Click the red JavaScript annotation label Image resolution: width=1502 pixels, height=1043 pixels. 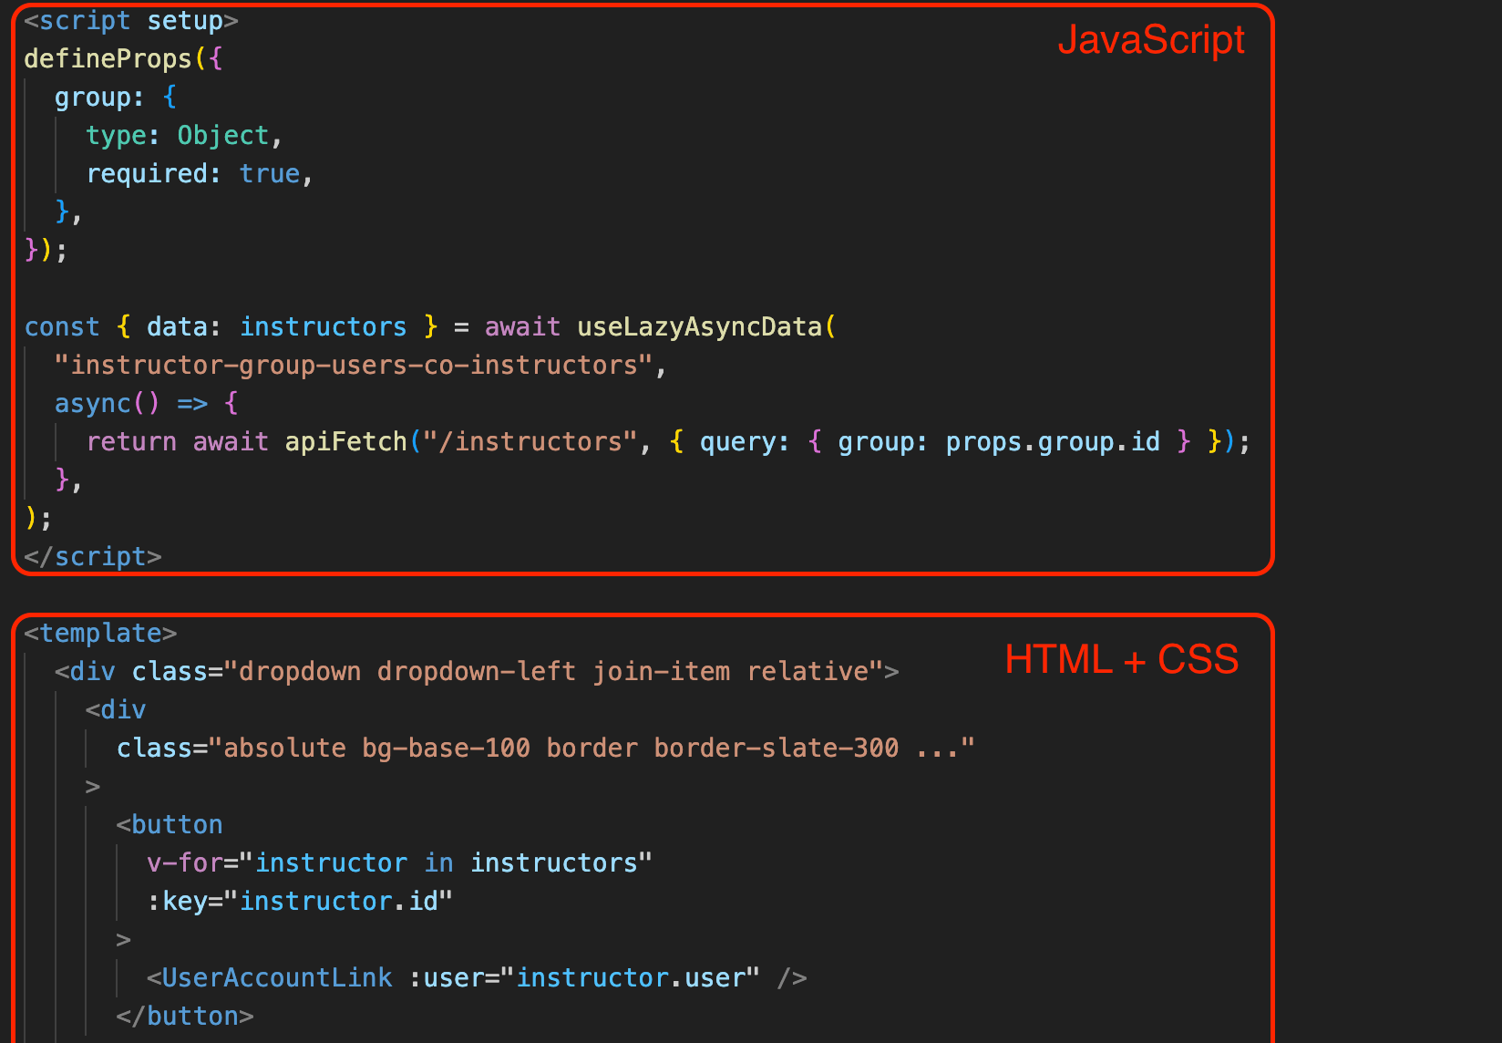(1151, 39)
